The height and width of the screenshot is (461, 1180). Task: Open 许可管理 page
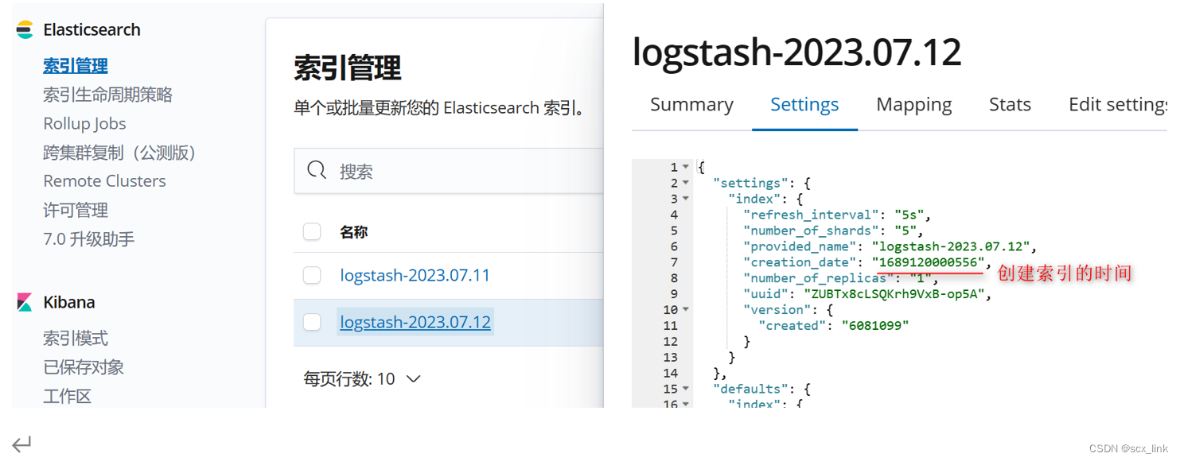[76, 210]
